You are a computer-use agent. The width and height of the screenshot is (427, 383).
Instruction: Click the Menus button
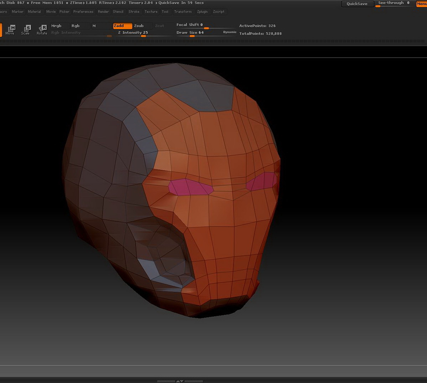422,4
